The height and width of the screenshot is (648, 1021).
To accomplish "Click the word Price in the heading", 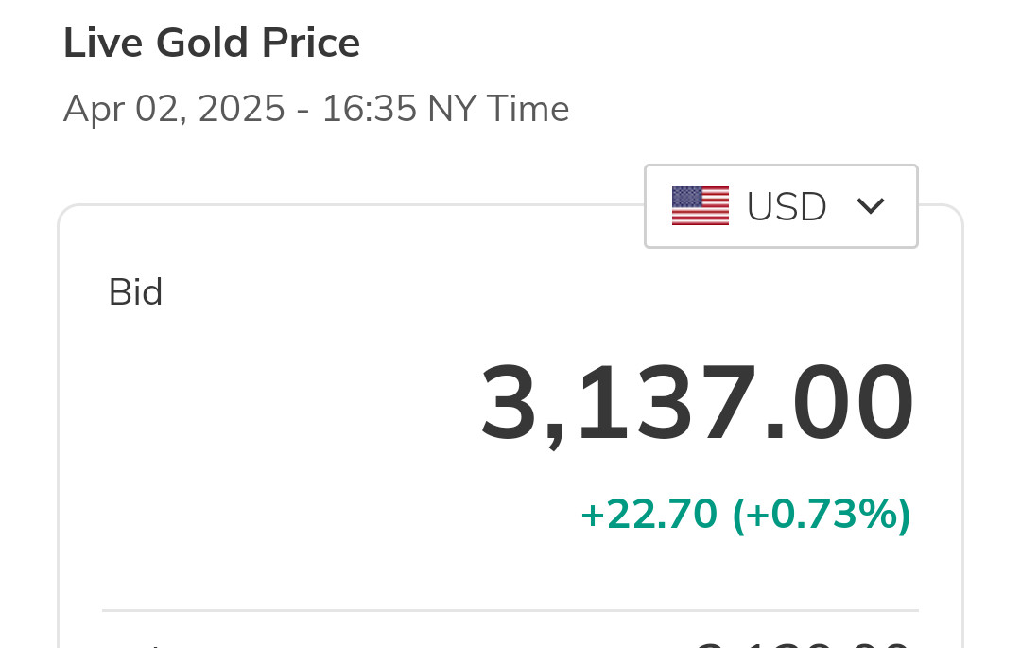I will coord(314,44).
